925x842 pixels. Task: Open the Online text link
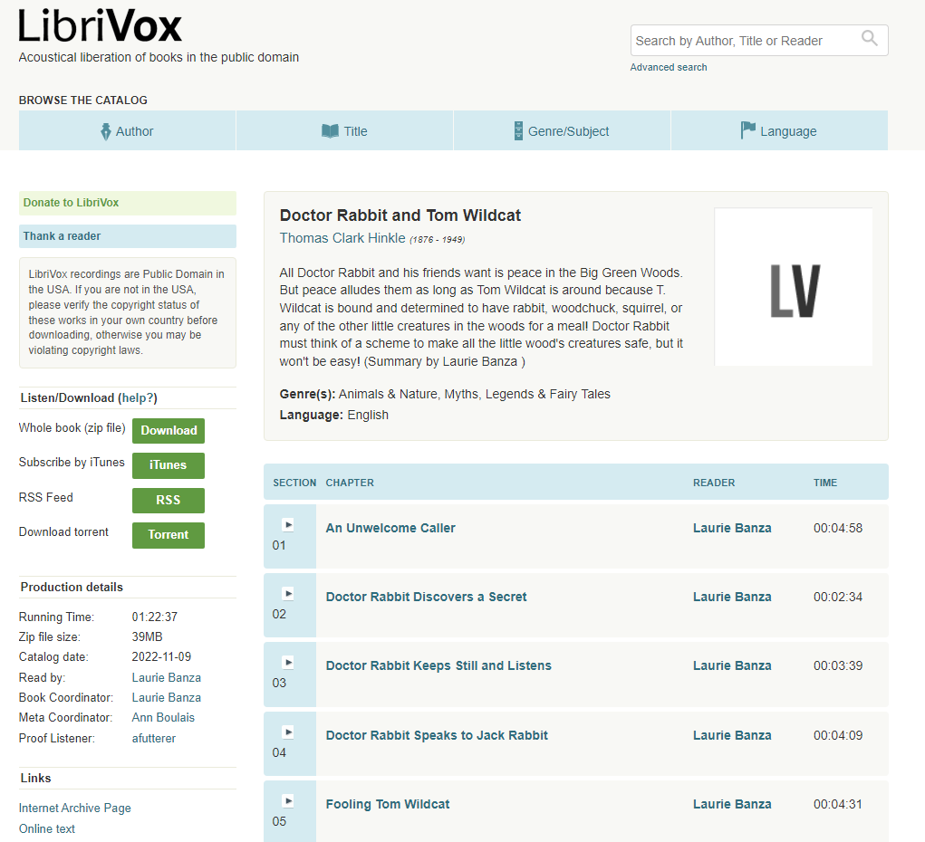pos(47,828)
